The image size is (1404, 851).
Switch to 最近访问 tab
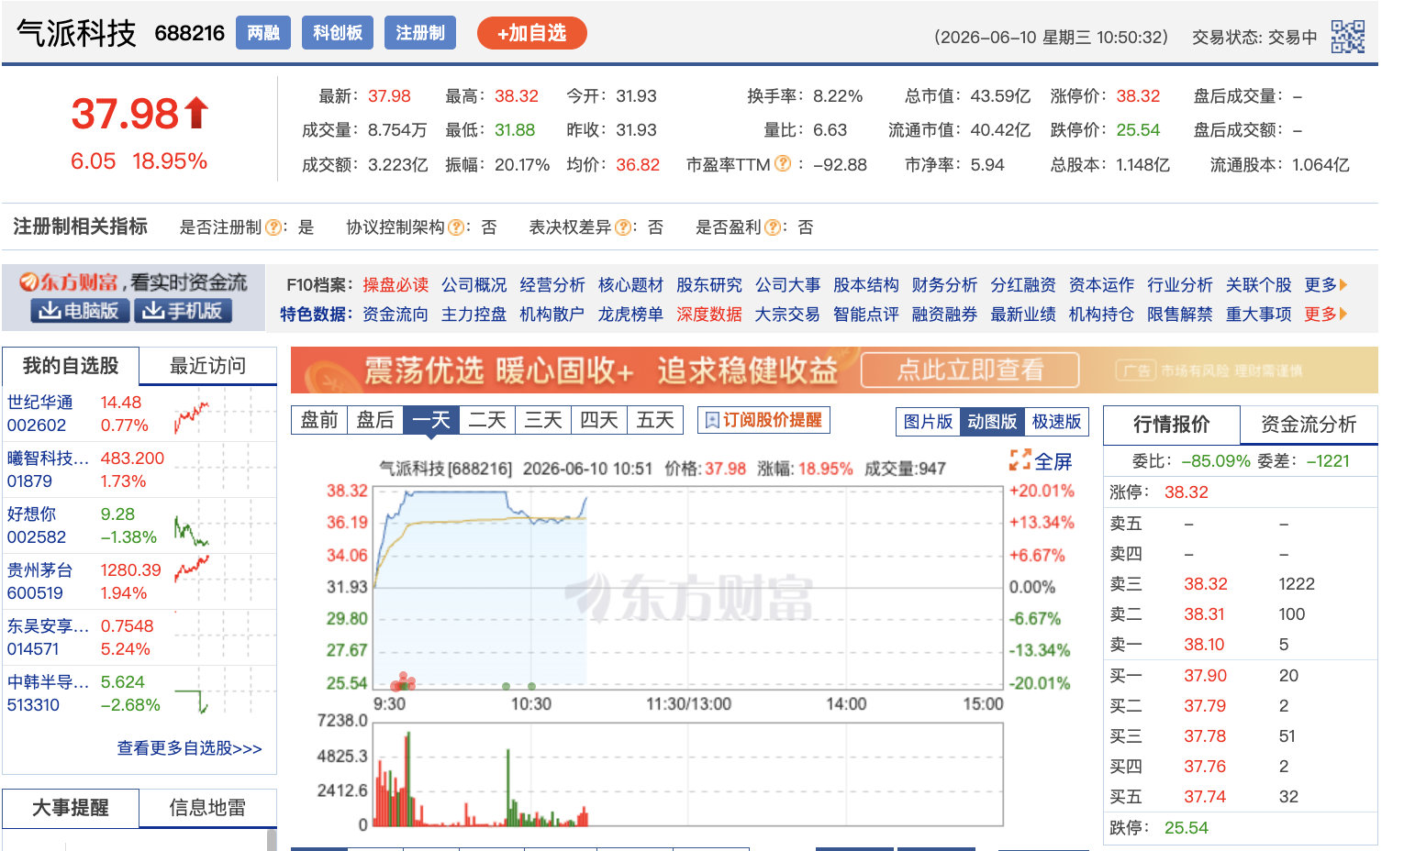pyautogui.click(x=208, y=366)
